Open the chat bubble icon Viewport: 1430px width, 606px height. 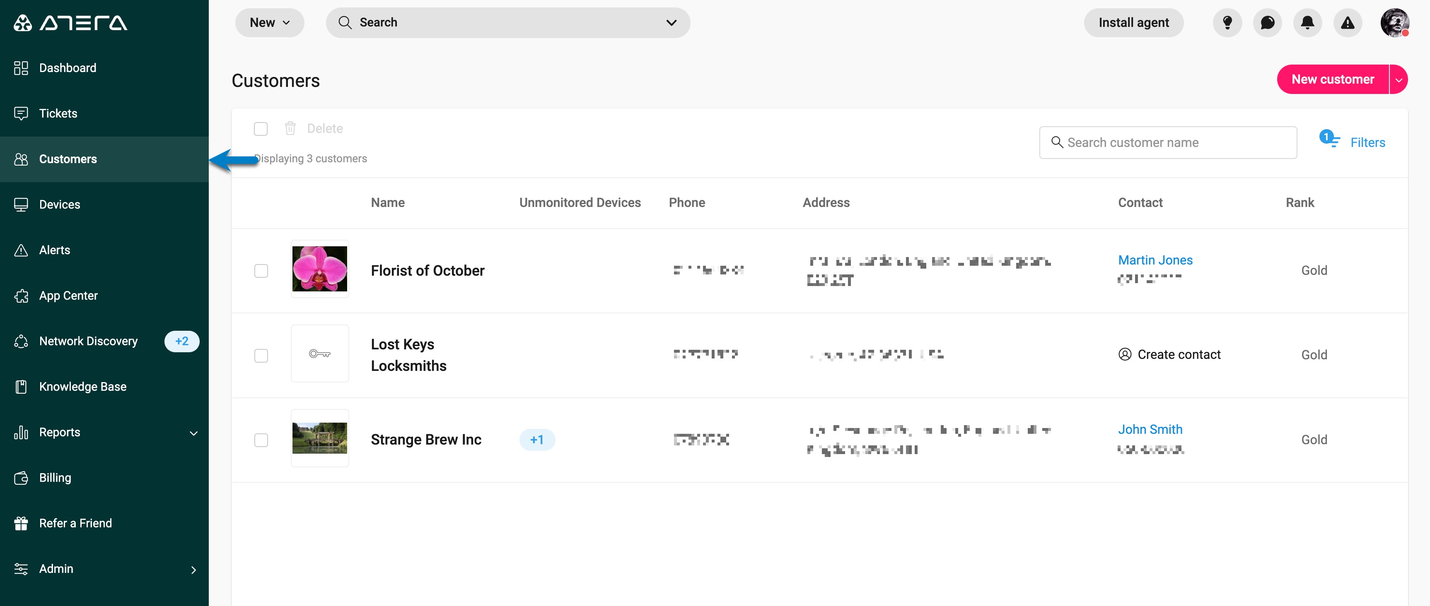pos(1267,23)
